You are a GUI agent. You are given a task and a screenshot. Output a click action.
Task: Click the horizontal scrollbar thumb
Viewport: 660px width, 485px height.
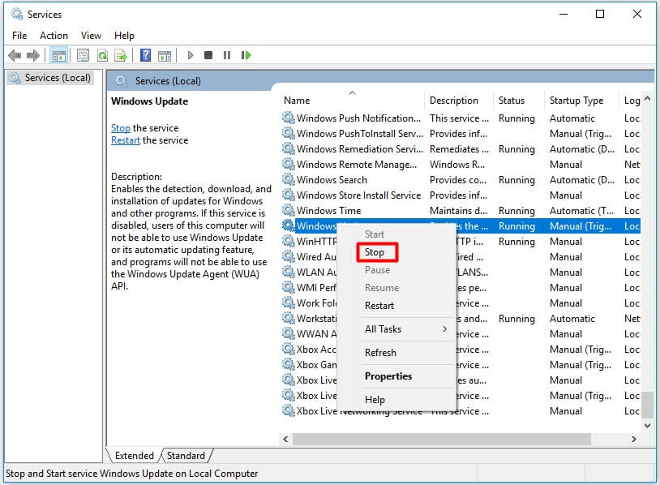point(442,439)
